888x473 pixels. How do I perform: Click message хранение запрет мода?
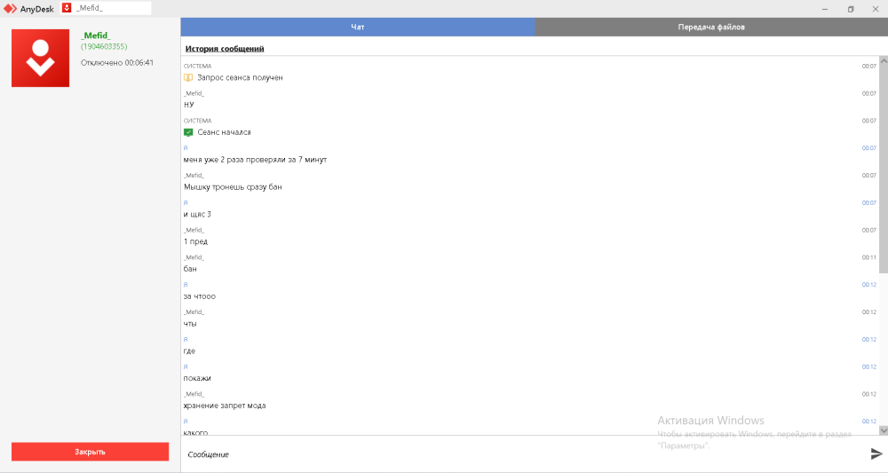225,406
